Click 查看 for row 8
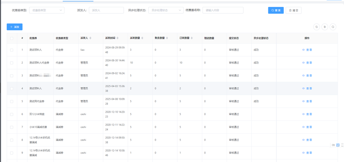This screenshot has height=162, width=344. 307,140
